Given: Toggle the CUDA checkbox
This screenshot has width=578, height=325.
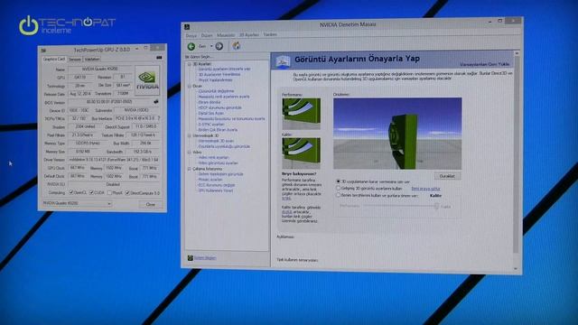Looking at the screenshot, I should 91,192.
